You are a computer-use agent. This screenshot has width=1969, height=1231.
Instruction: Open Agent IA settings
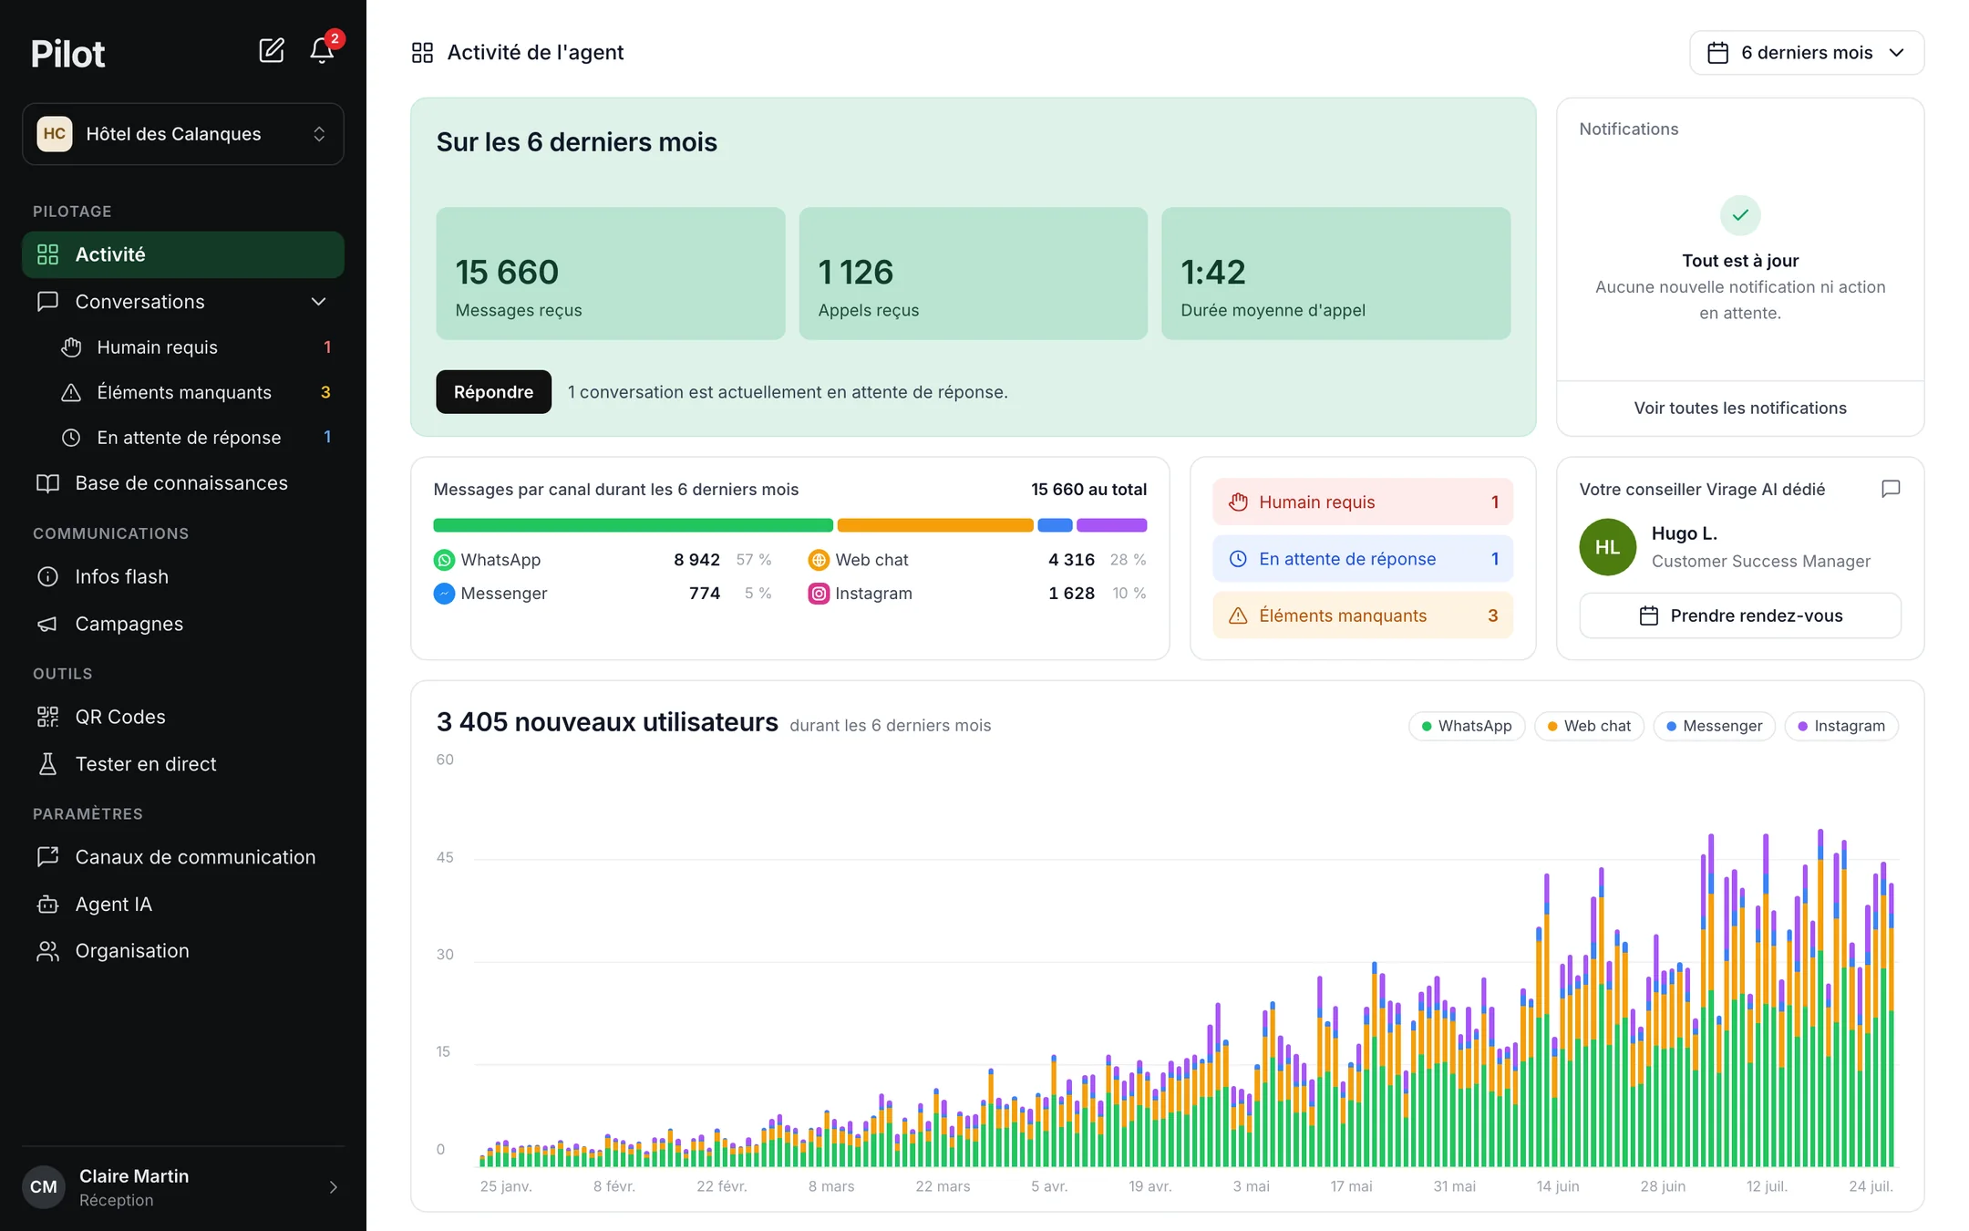pyautogui.click(x=183, y=905)
